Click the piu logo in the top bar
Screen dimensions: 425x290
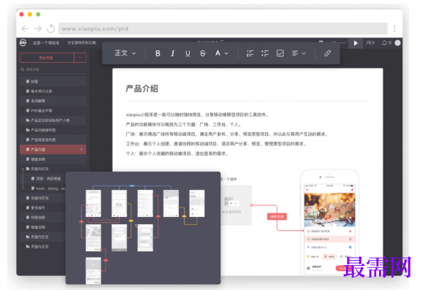click(23, 42)
